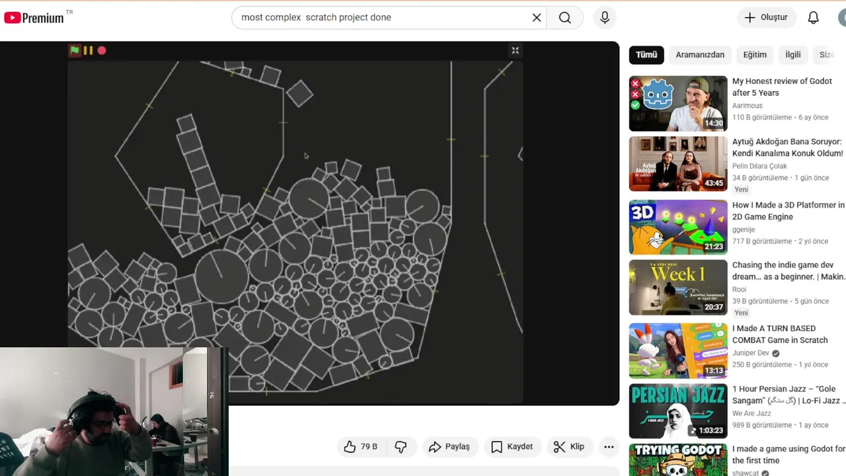
Task: Open Aytuğ Akdoğan Bana Soruyor title
Action: [788, 147]
